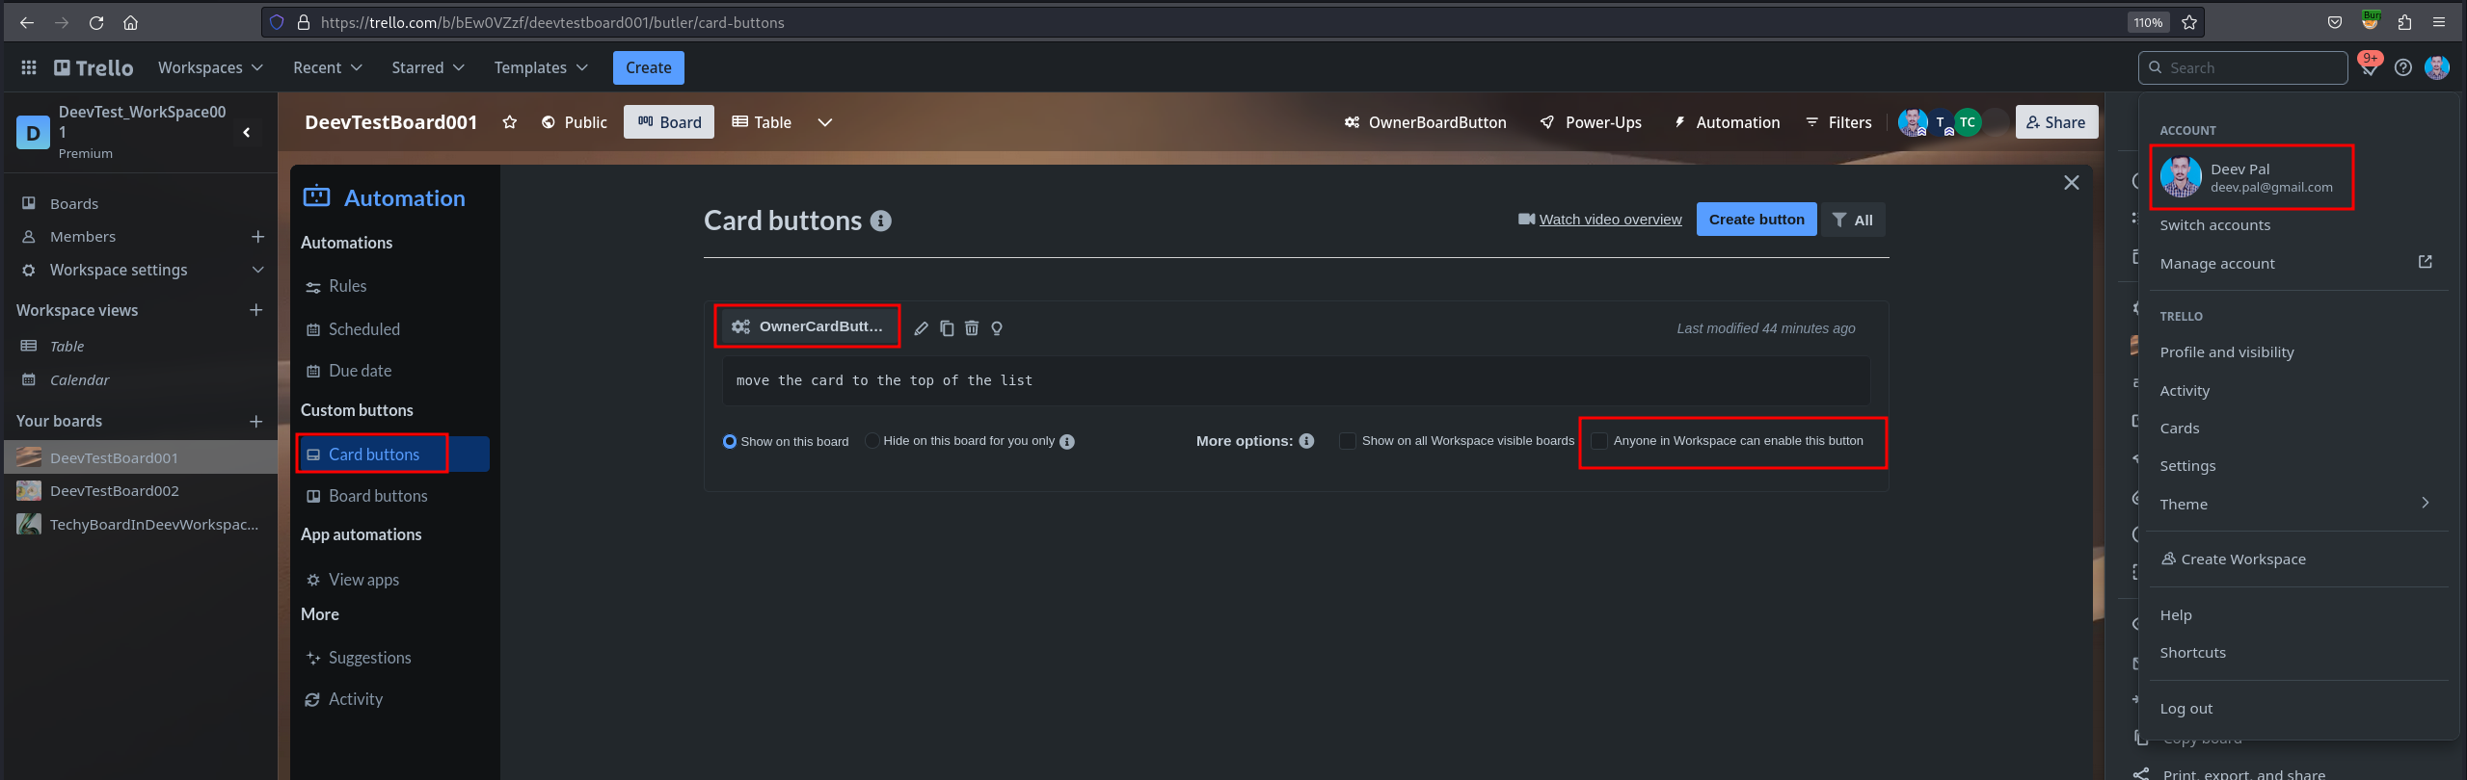The width and height of the screenshot is (2467, 780).
Task: Enable Anyone in Workspace can enable this button
Action: [x=1599, y=441]
